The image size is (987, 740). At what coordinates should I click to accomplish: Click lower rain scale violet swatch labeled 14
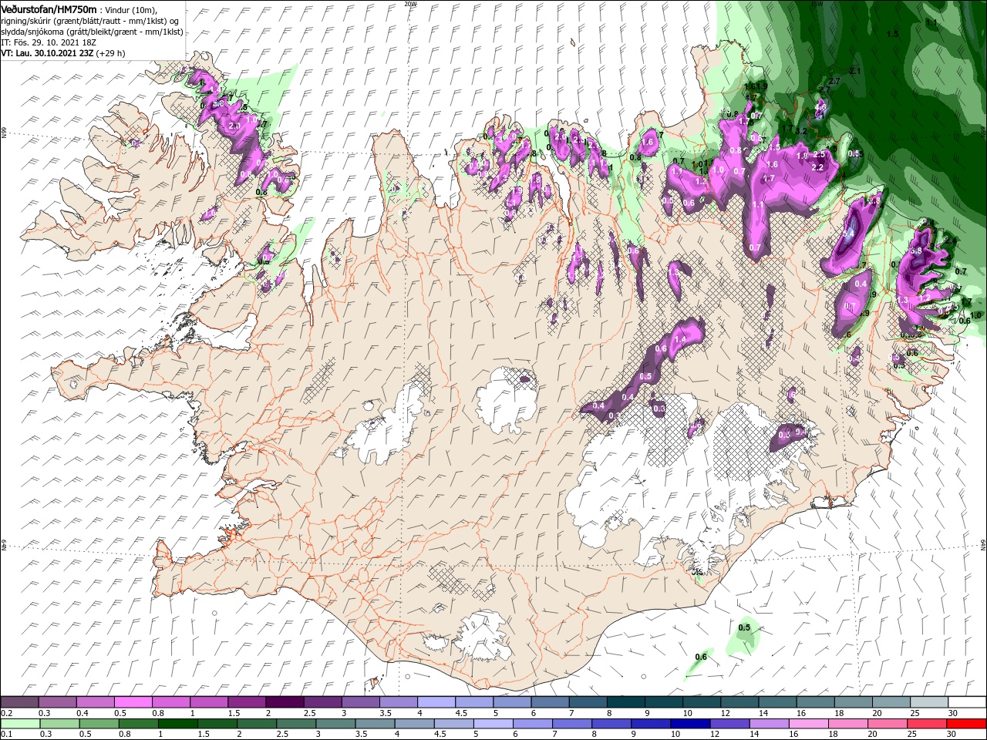(770, 724)
